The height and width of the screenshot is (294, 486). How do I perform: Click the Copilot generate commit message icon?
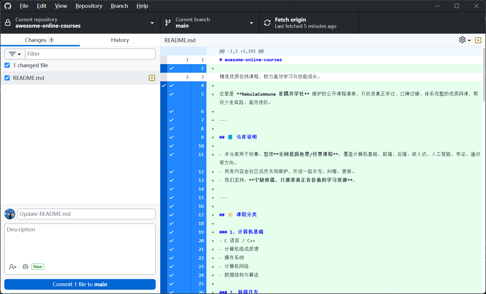(26, 267)
